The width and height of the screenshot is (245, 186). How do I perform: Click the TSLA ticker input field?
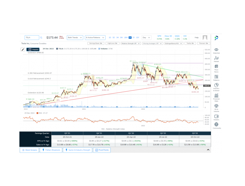[x=32, y=38]
